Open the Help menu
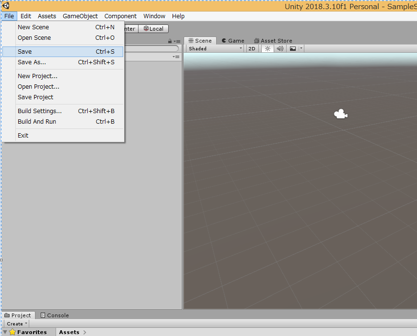Screen dimensions: 417x336 pos(178,16)
